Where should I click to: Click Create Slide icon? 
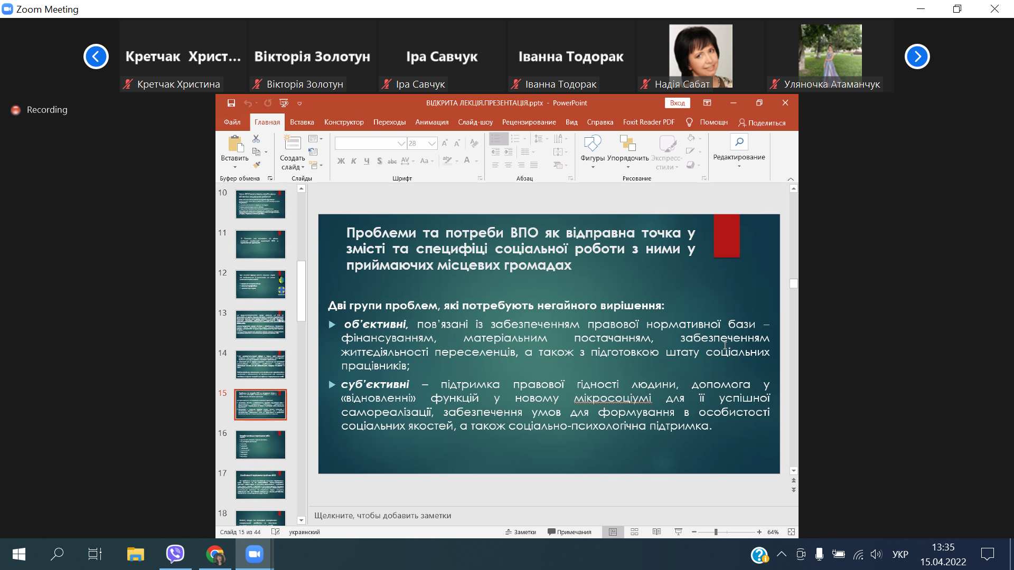(x=292, y=143)
